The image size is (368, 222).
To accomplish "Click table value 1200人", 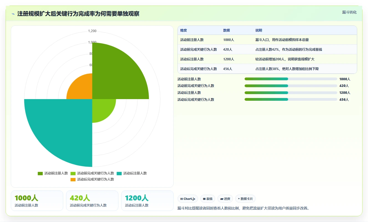I will point(229,59).
